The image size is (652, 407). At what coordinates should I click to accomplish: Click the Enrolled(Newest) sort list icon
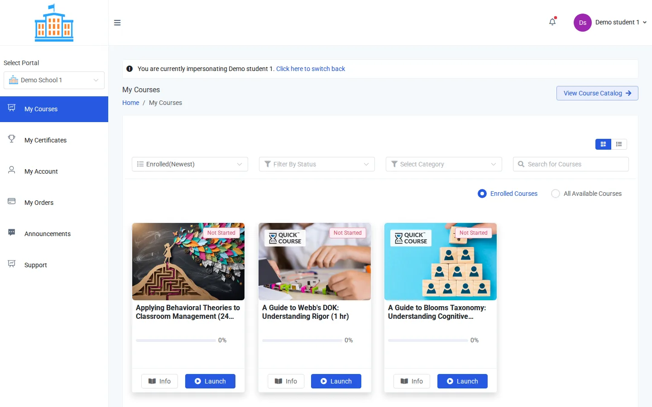click(140, 164)
